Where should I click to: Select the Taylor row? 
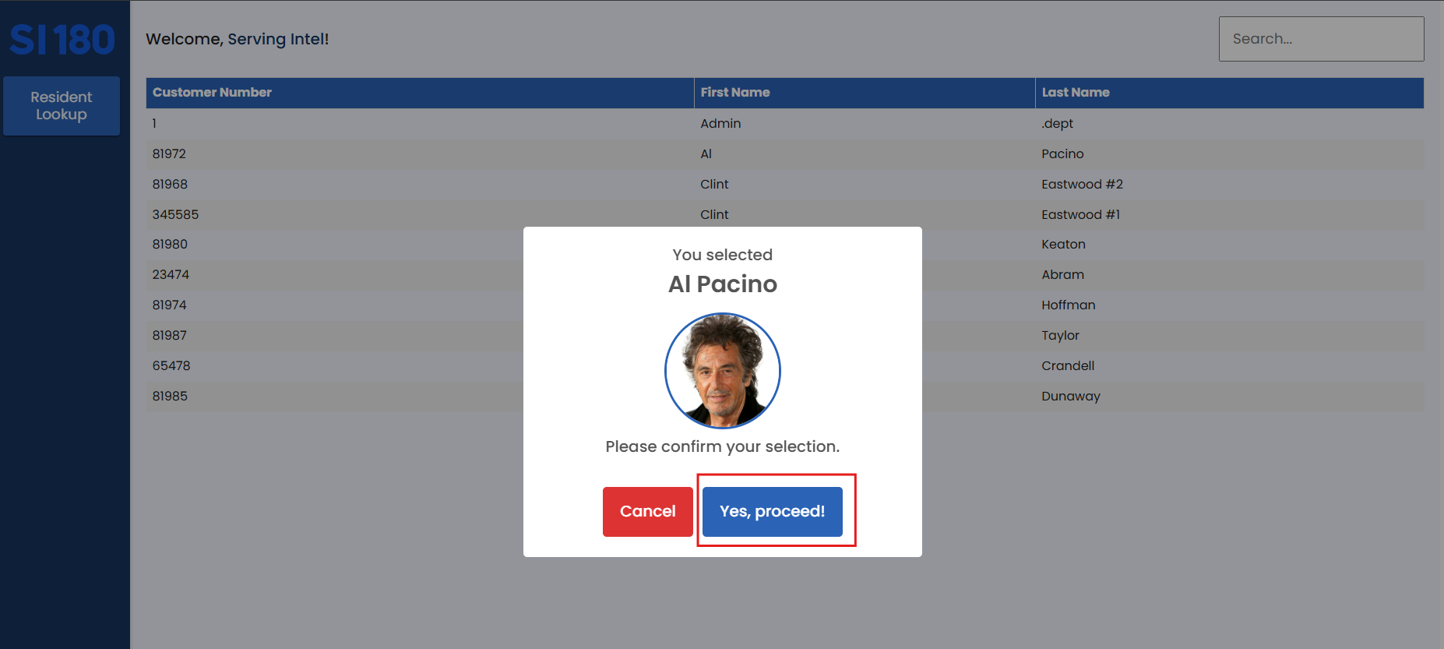pyautogui.click(x=1060, y=336)
